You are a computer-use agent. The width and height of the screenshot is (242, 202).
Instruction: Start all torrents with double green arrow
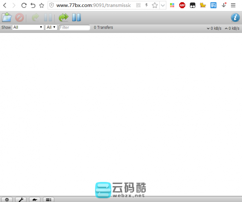(64, 17)
